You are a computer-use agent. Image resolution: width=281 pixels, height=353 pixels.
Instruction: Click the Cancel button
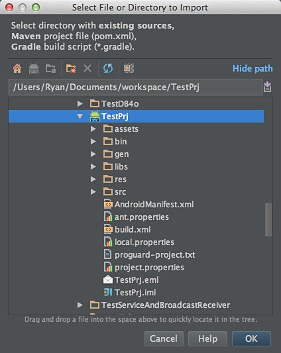[x=164, y=338]
